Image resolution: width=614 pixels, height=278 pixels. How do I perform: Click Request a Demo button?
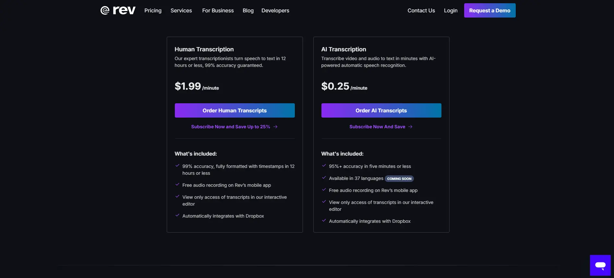pyautogui.click(x=490, y=10)
